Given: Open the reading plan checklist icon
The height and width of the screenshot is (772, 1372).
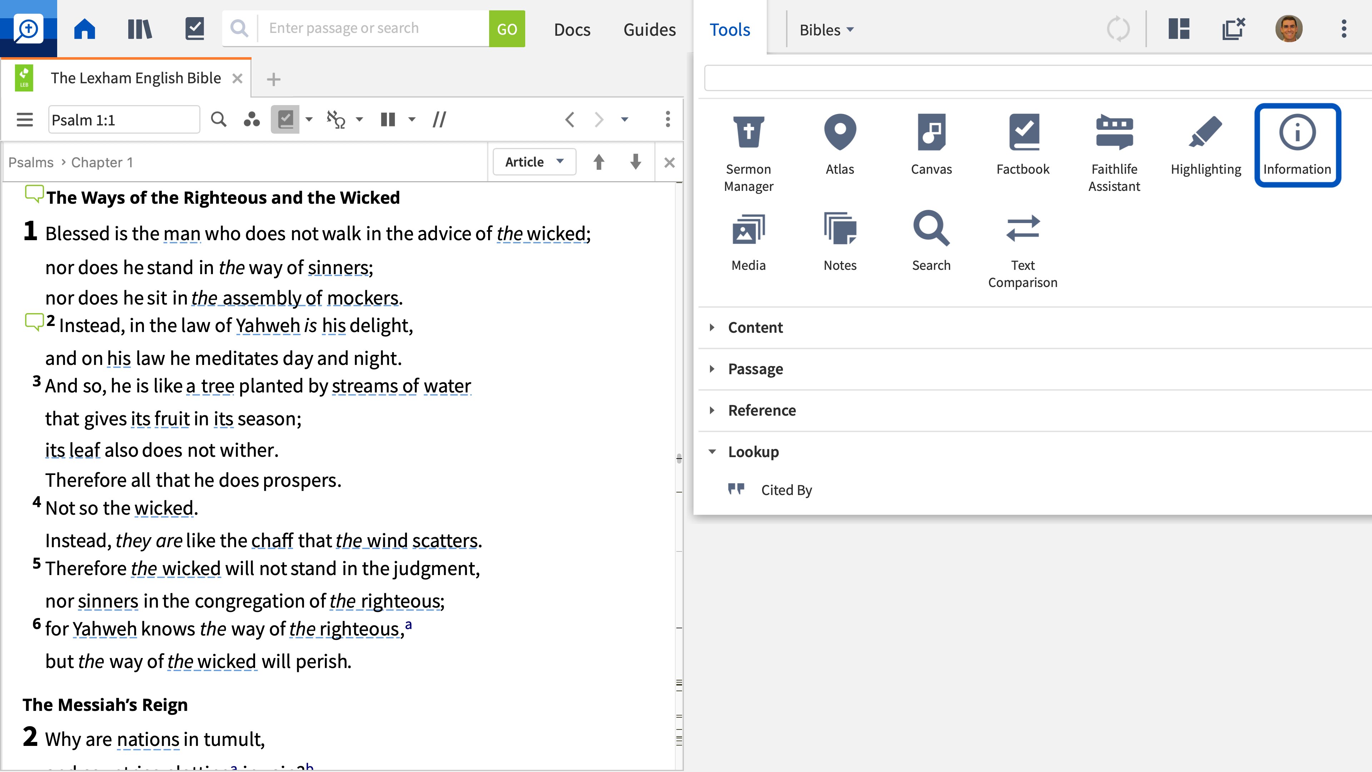Looking at the screenshot, I should (x=194, y=29).
